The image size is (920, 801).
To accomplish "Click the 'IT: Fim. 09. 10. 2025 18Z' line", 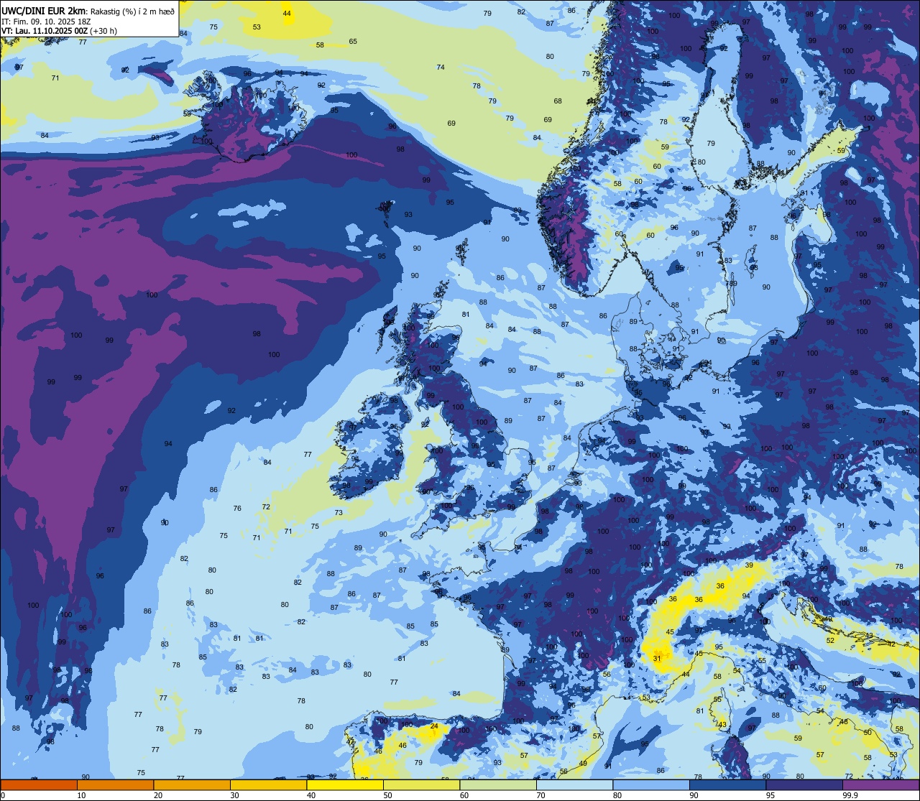I will (x=46, y=22).
